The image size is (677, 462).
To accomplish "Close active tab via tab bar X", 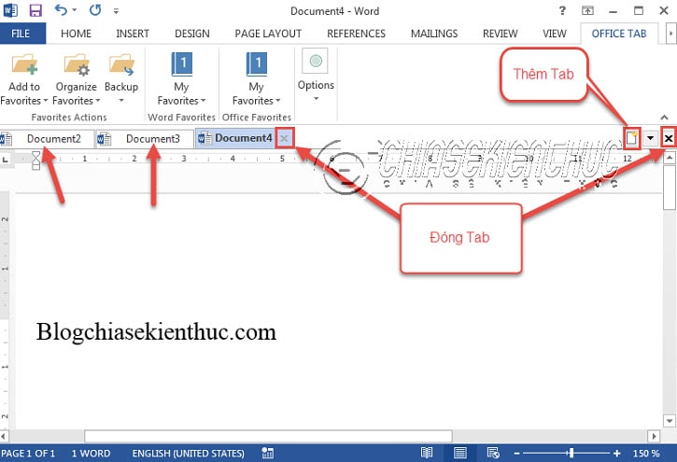I will click(669, 138).
